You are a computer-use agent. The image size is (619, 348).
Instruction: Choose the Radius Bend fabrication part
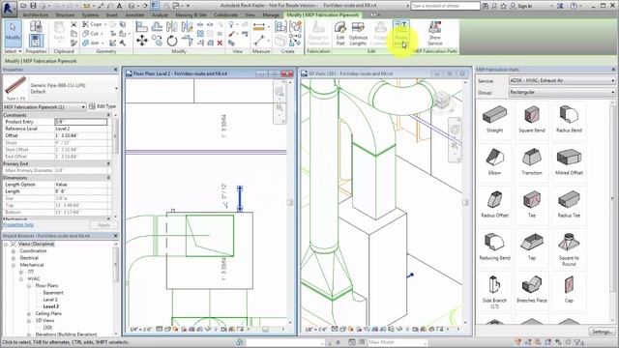(x=569, y=120)
